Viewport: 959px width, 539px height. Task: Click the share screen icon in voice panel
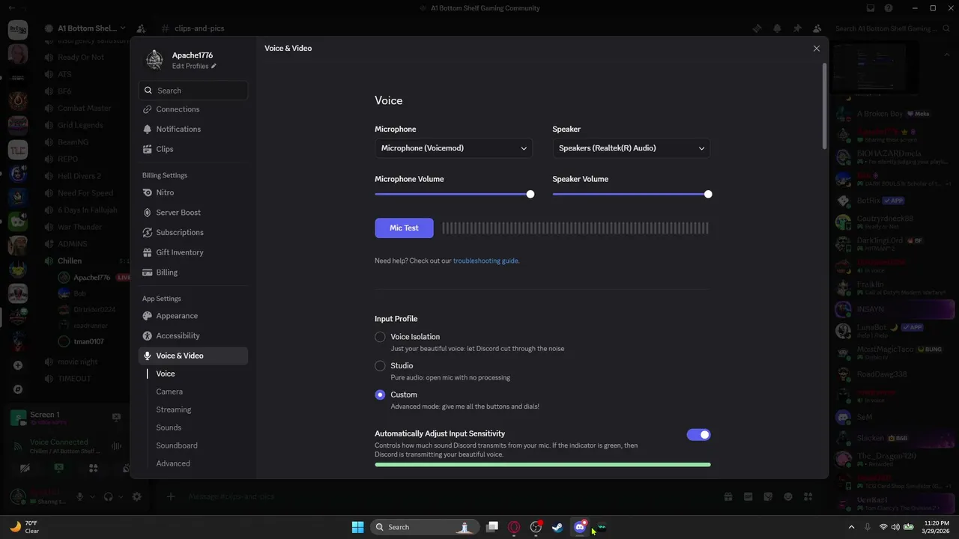pyautogui.click(x=59, y=468)
